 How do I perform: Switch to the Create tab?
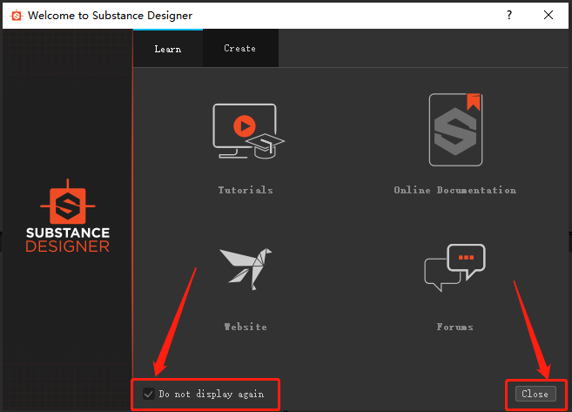(x=240, y=48)
